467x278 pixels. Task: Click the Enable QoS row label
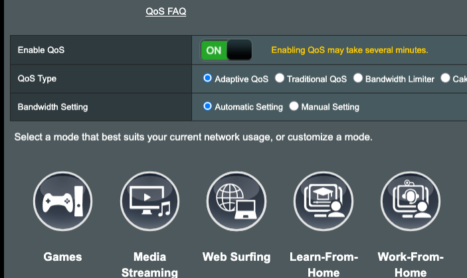point(41,50)
